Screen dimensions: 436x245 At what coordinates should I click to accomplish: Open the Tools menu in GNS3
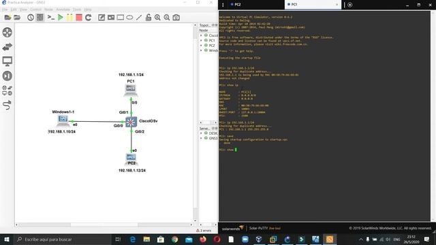point(77,10)
